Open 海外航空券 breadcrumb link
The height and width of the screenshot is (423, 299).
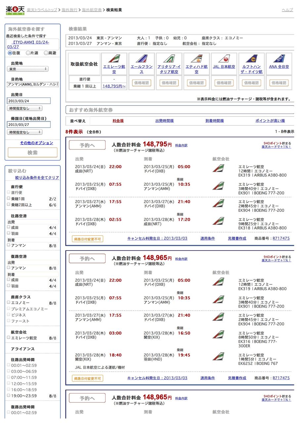tap(92, 10)
